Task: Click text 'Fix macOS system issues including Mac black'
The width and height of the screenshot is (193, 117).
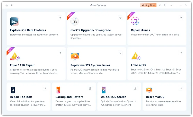Action: coord(95,70)
